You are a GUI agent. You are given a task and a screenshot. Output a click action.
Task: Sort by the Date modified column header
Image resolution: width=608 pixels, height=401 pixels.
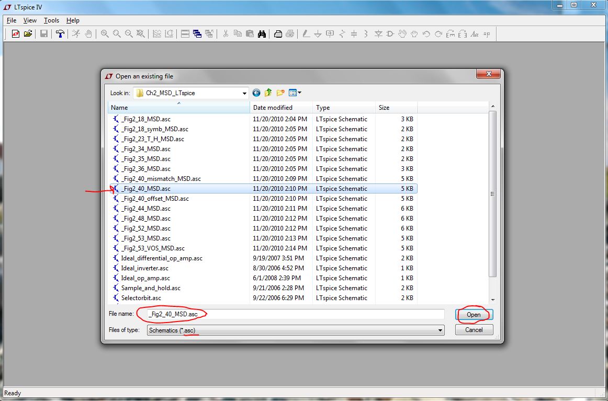(x=282, y=108)
